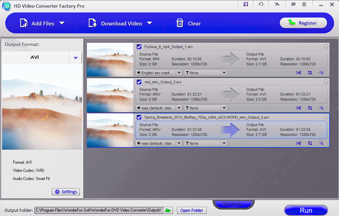Expand the Download Video menu
Viewport: 339px width, 216px height.
click(x=150, y=23)
